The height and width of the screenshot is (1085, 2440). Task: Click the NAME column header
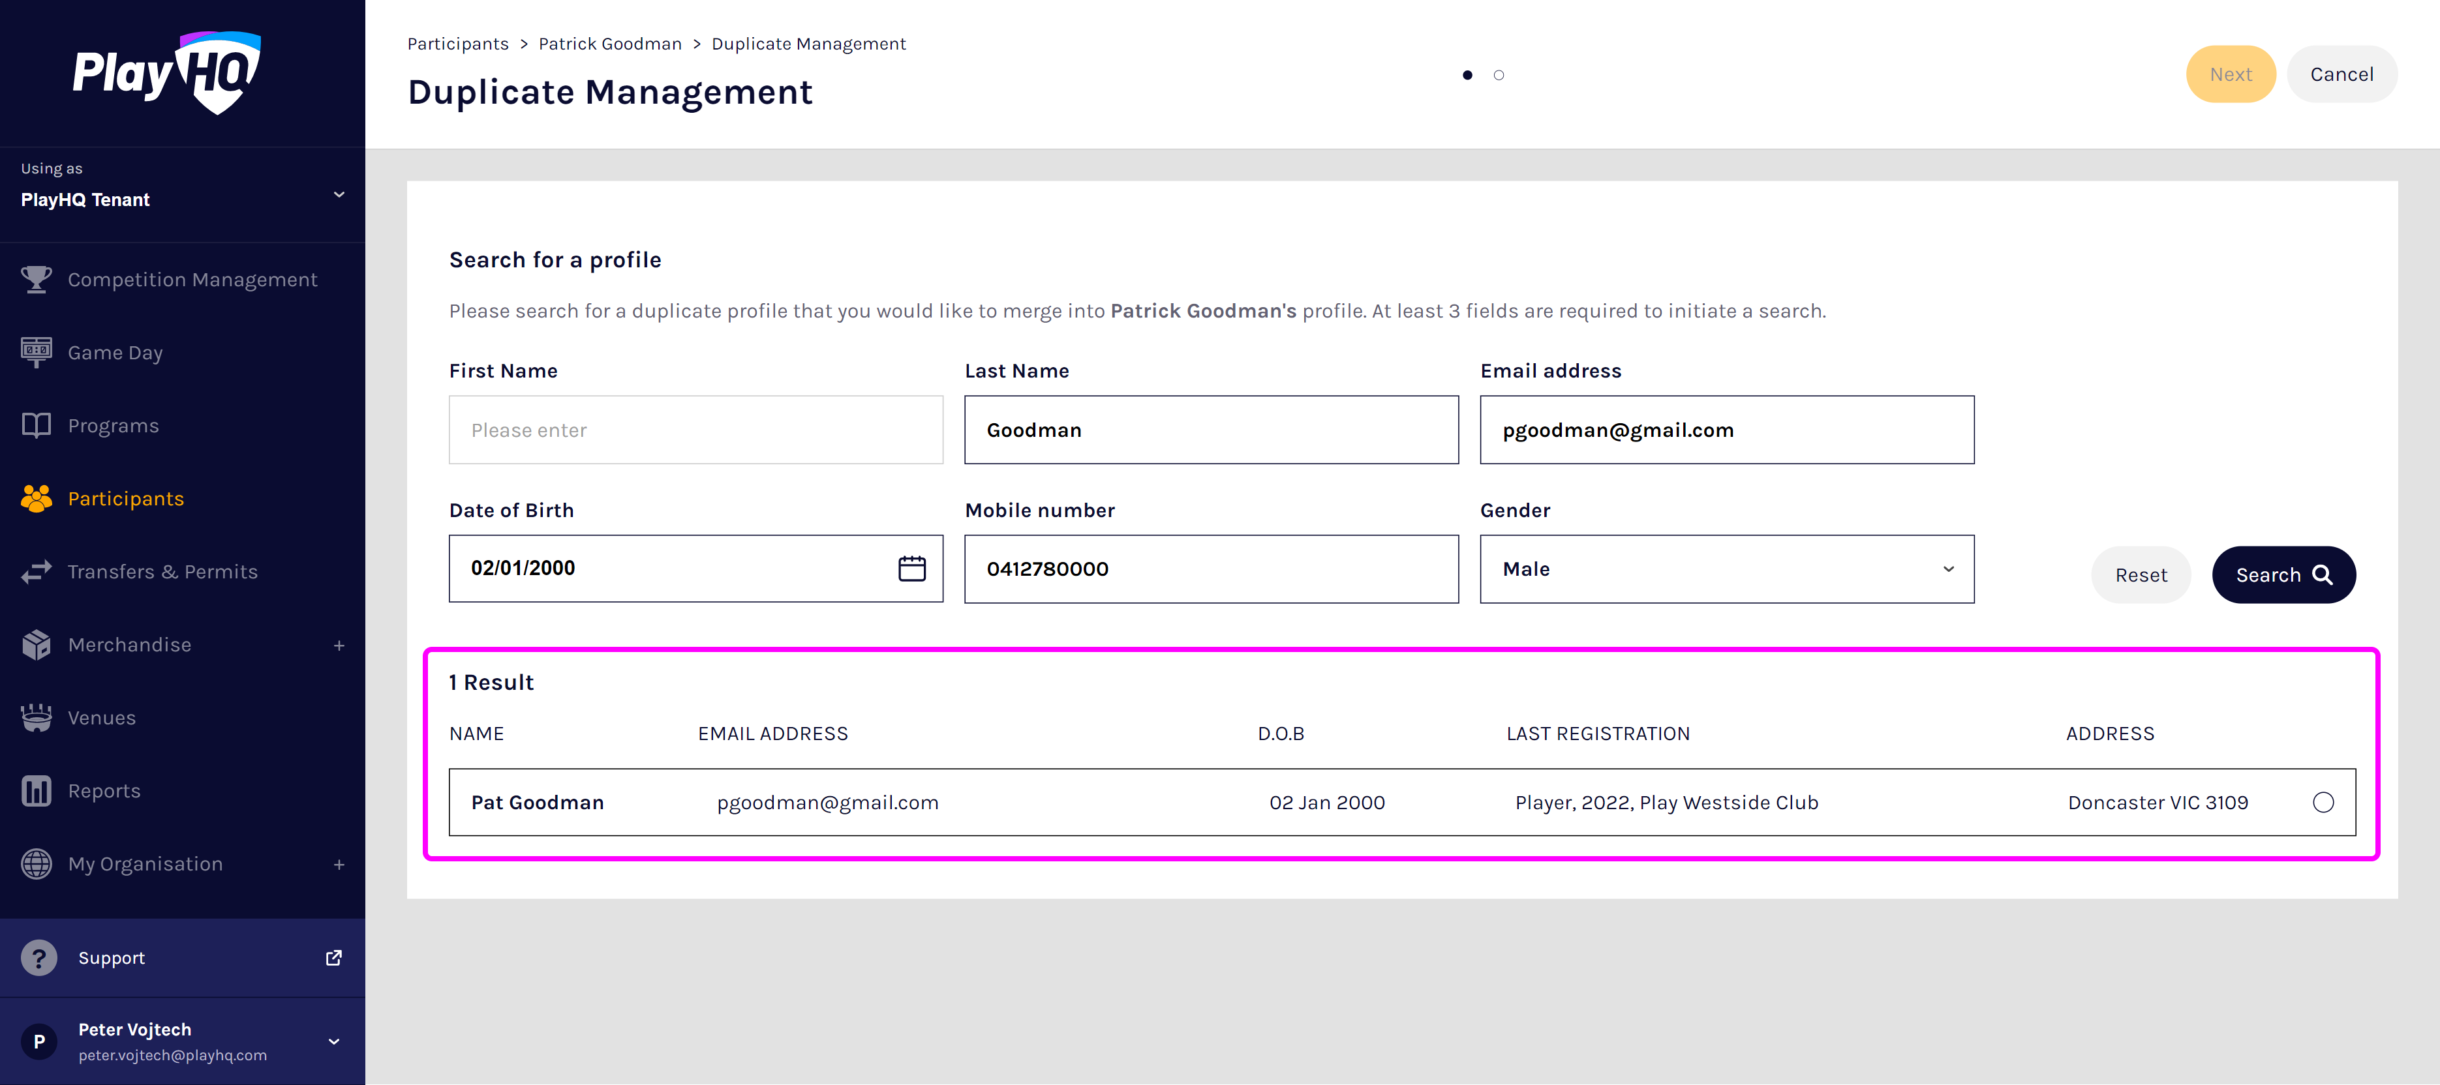pos(476,734)
